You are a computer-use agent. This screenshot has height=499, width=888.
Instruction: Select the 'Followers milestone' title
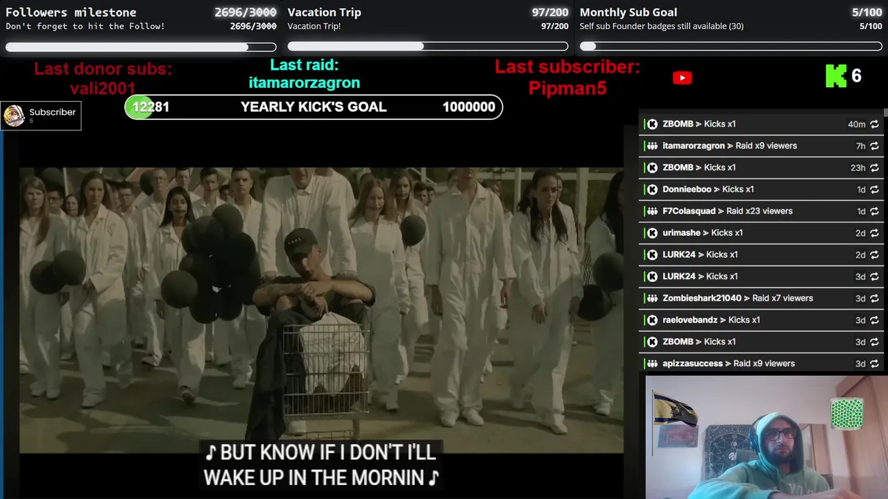[71, 12]
